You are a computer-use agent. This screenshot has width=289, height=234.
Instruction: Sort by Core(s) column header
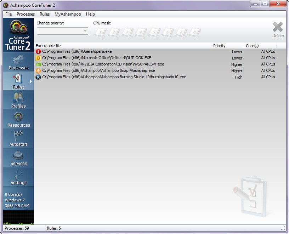click(260, 46)
